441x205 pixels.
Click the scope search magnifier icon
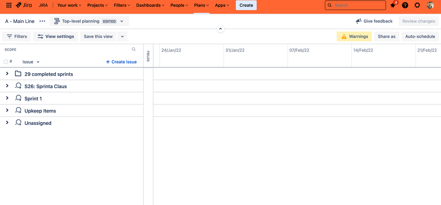click(133, 49)
